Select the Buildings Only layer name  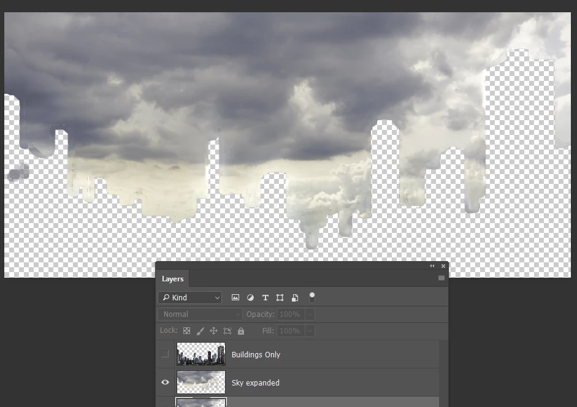point(256,354)
